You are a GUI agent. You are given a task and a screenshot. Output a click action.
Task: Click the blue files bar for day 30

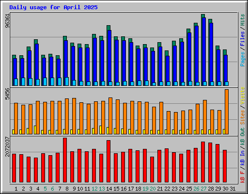click(226, 68)
